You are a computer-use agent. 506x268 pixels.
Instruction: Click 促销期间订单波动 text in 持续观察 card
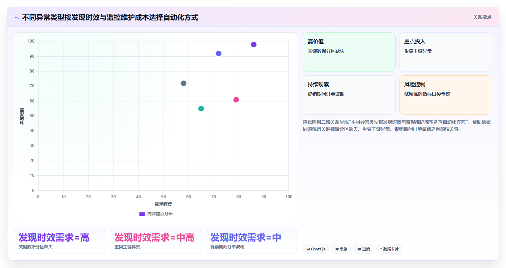(x=326, y=94)
